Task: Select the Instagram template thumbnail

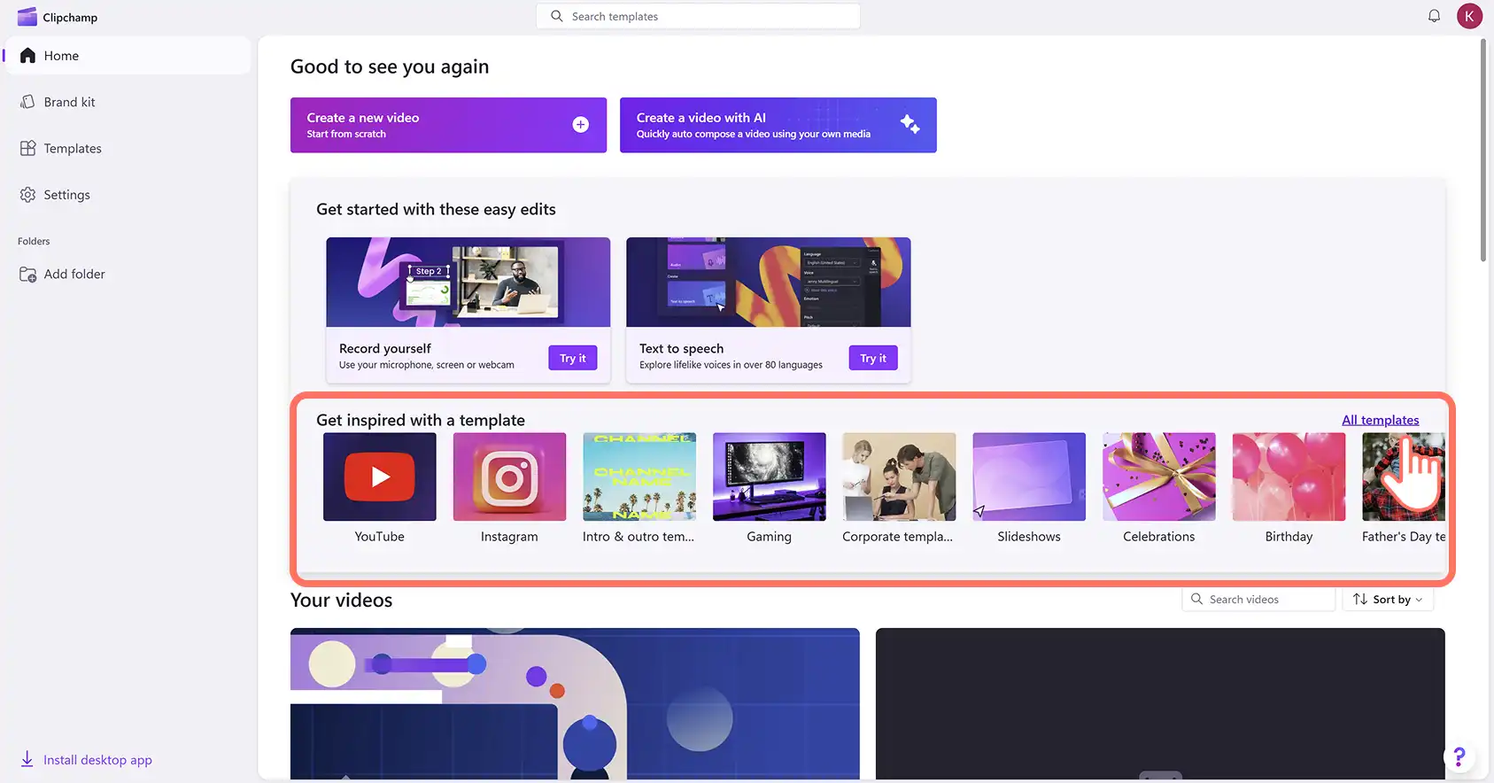Action: (509, 477)
